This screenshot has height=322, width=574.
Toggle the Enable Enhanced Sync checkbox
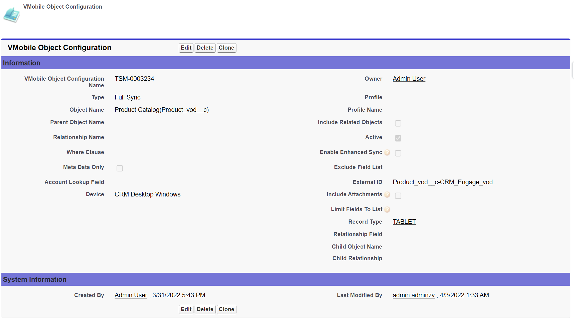pos(398,153)
